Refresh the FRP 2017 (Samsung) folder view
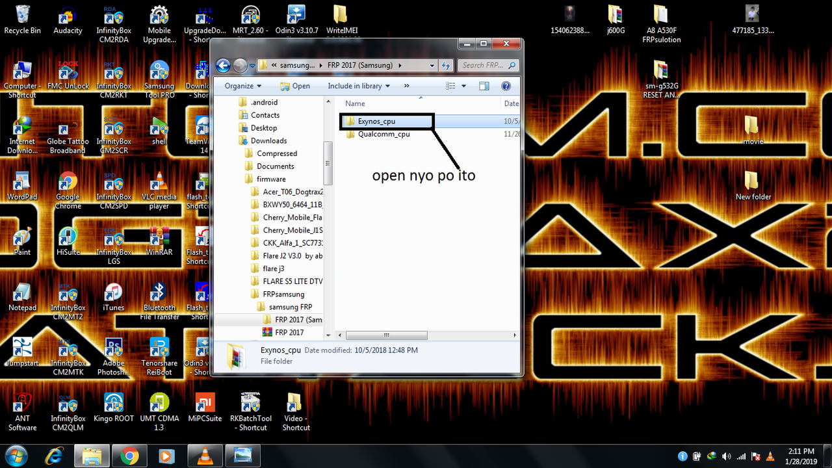 [x=447, y=66]
